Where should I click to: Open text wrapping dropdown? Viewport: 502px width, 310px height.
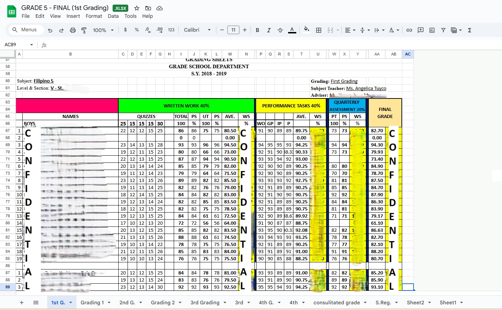click(x=379, y=30)
